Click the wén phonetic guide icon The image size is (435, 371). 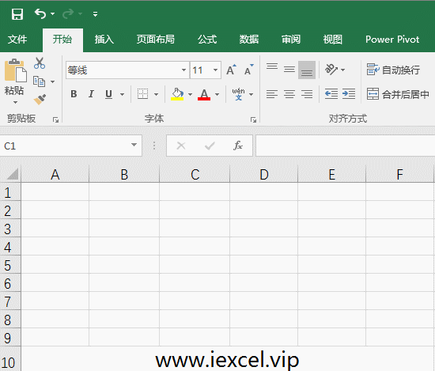point(238,94)
